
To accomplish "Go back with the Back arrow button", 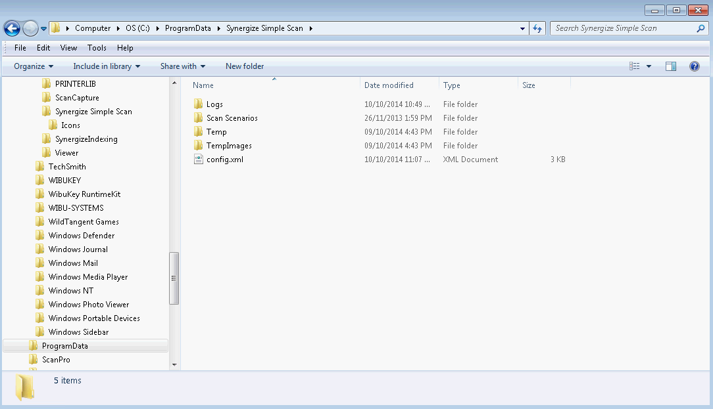I will point(12,29).
